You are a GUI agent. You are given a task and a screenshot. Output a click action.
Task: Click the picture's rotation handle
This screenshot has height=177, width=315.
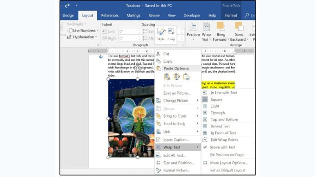pyautogui.click(x=138, y=68)
